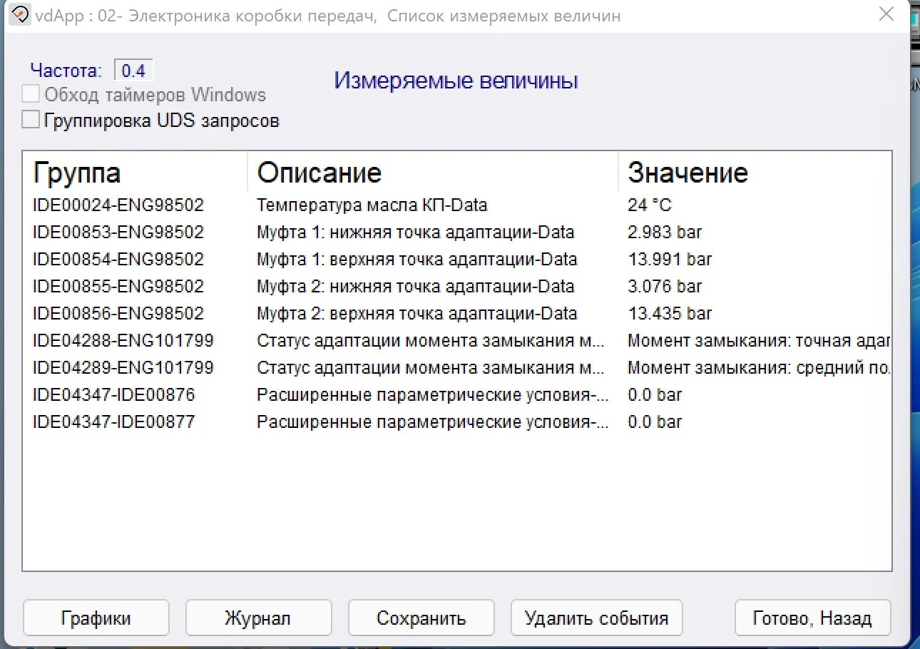Viewport: 920px width, 649px height.
Task: Select Муфта 2 нижняя точка адаптации row
Action: point(415,287)
